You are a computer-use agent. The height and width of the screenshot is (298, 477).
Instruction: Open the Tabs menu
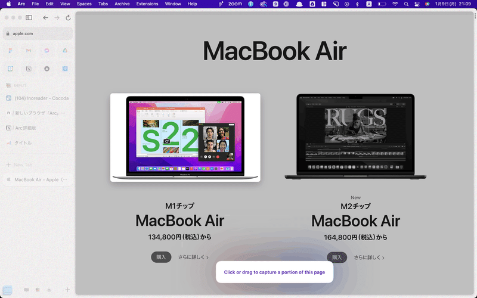point(103,4)
